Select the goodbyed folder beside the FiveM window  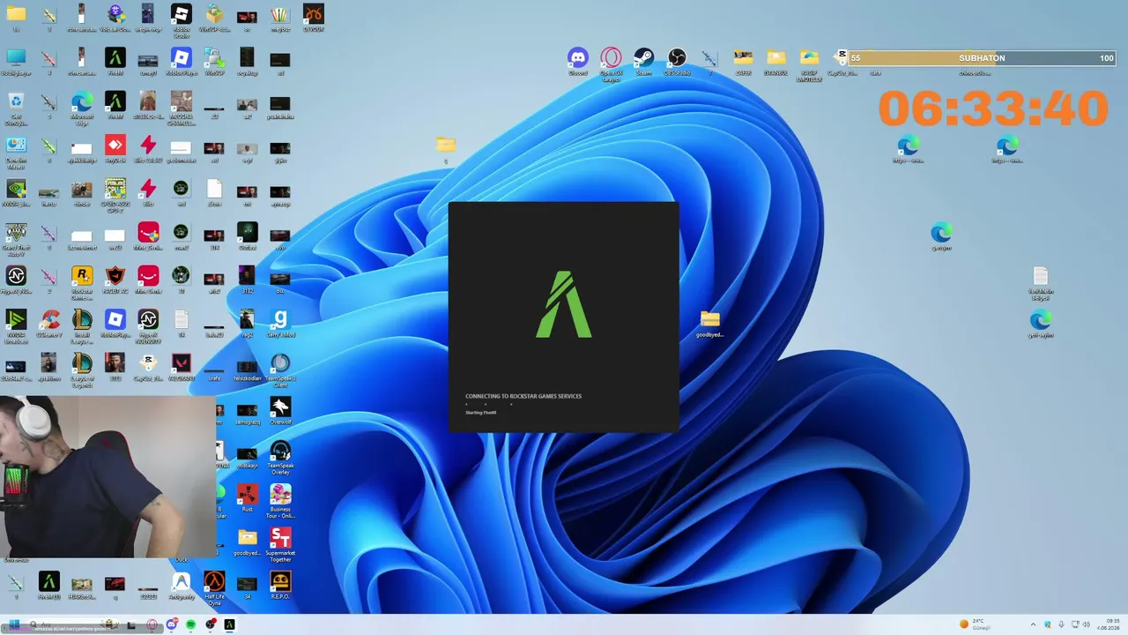click(710, 324)
